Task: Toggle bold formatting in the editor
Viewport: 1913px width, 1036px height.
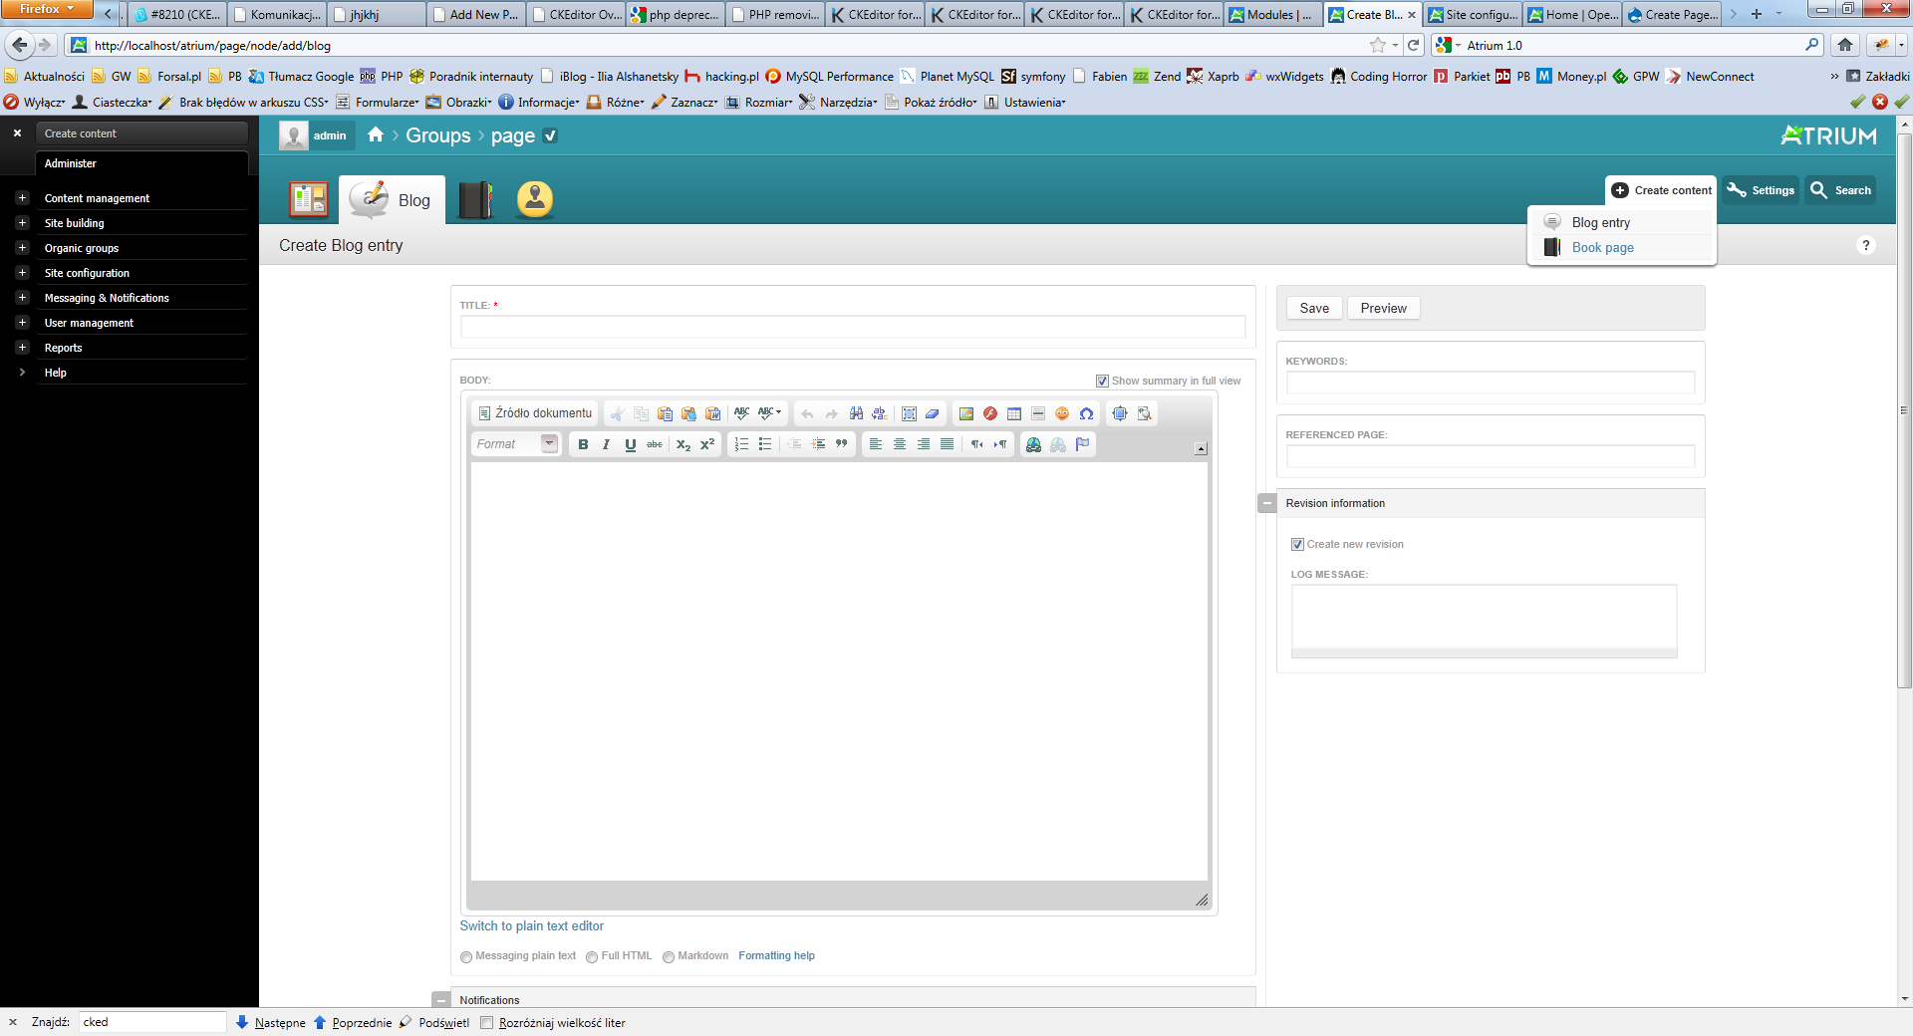Action: (x=583, y=444)
